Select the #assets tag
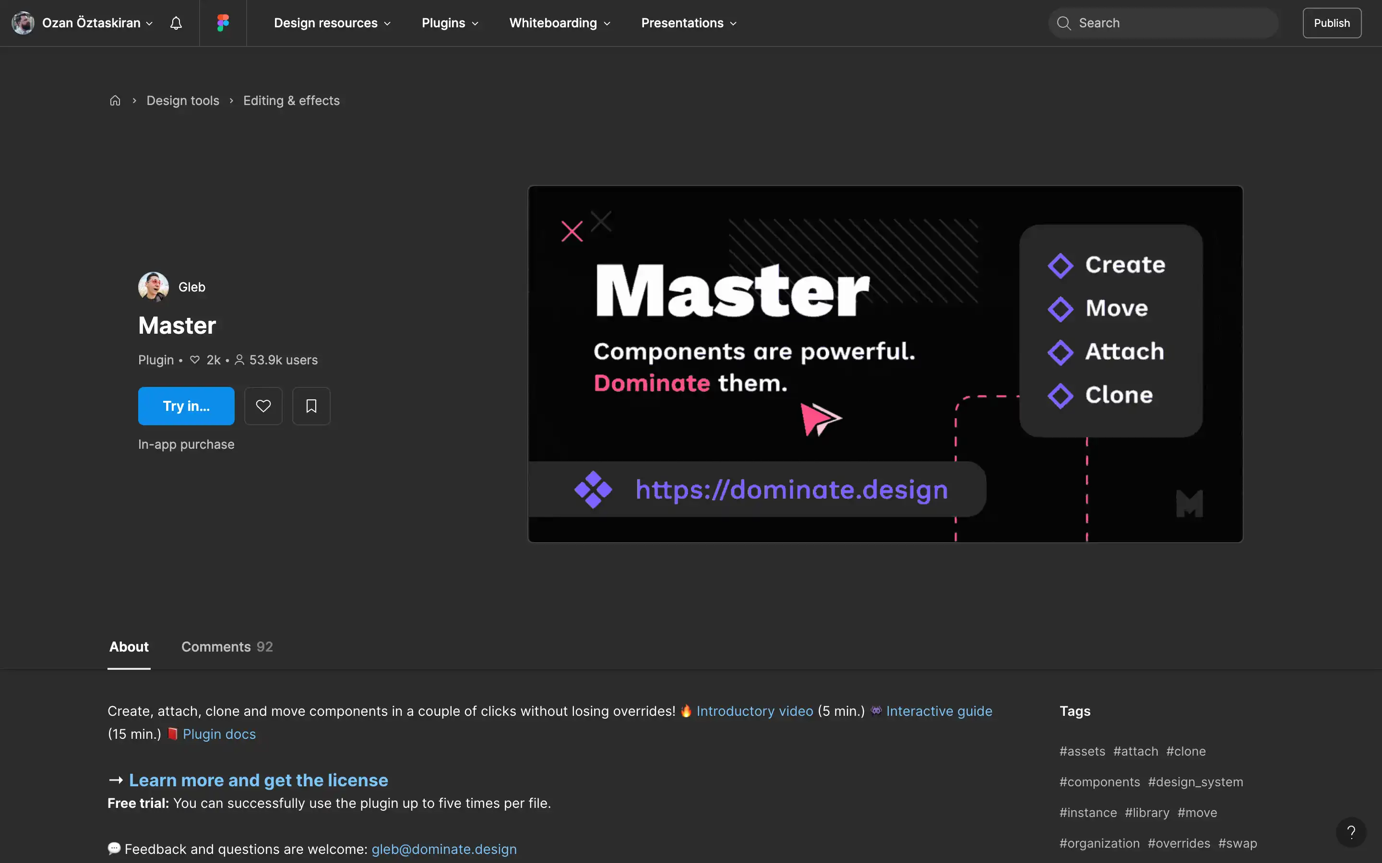 (x=1082, y=751)
